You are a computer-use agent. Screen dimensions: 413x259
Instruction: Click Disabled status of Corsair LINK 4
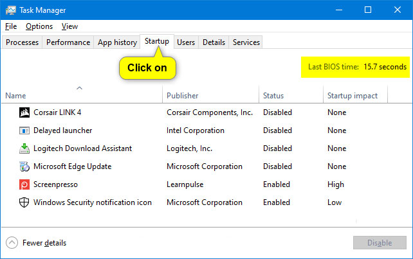point(277,112)
